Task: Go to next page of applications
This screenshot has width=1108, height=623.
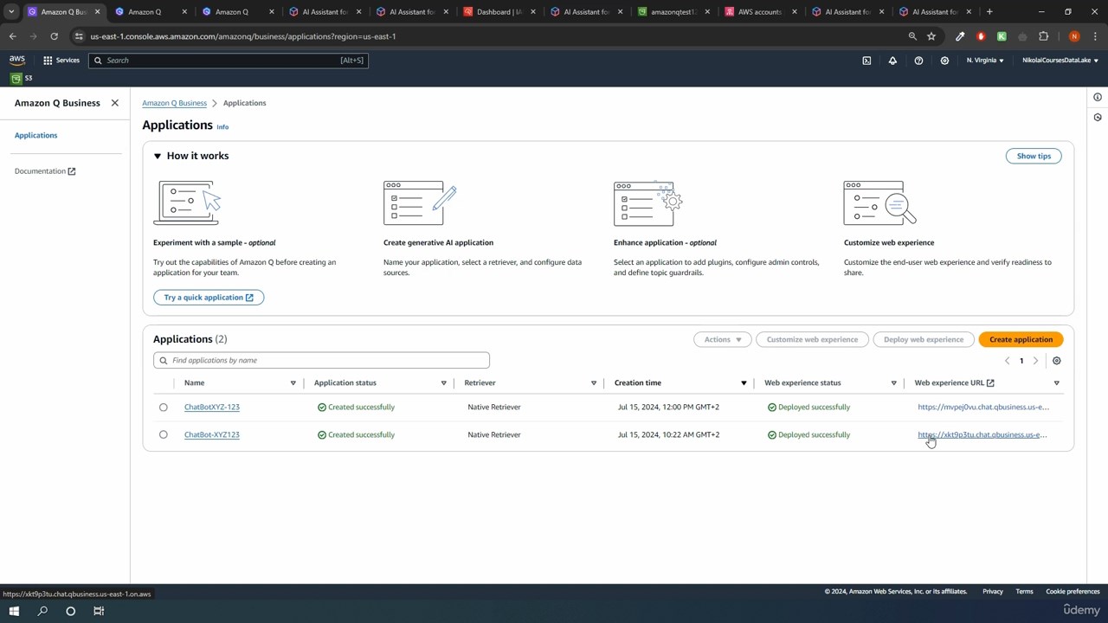Action: pyautogui.click(x=1035, y=361)
